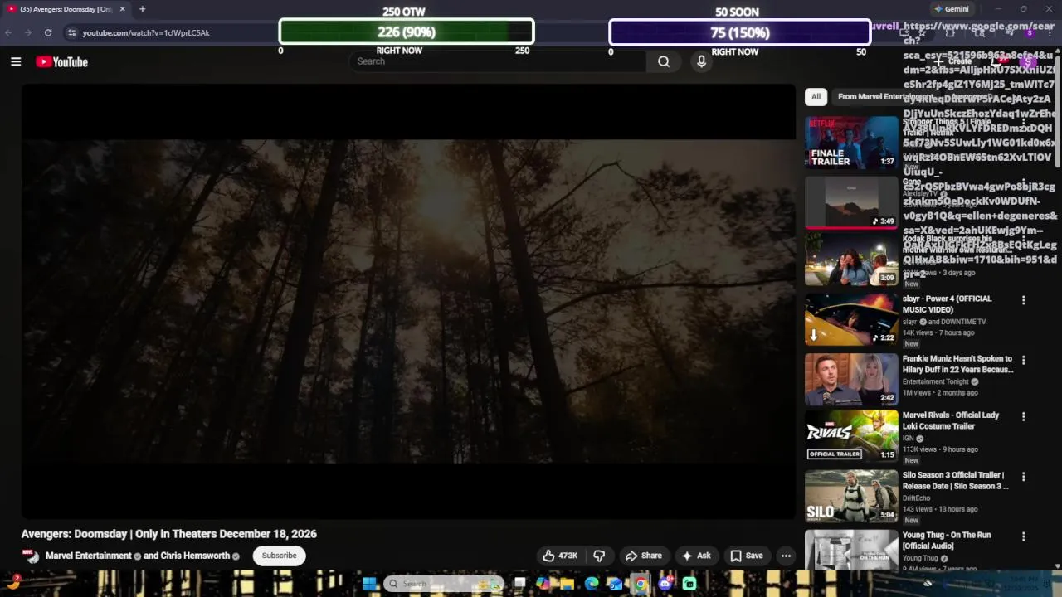Screen dimensions: 1062x597
Task: Like the Avengers Doomsday video
Action: 560,556
